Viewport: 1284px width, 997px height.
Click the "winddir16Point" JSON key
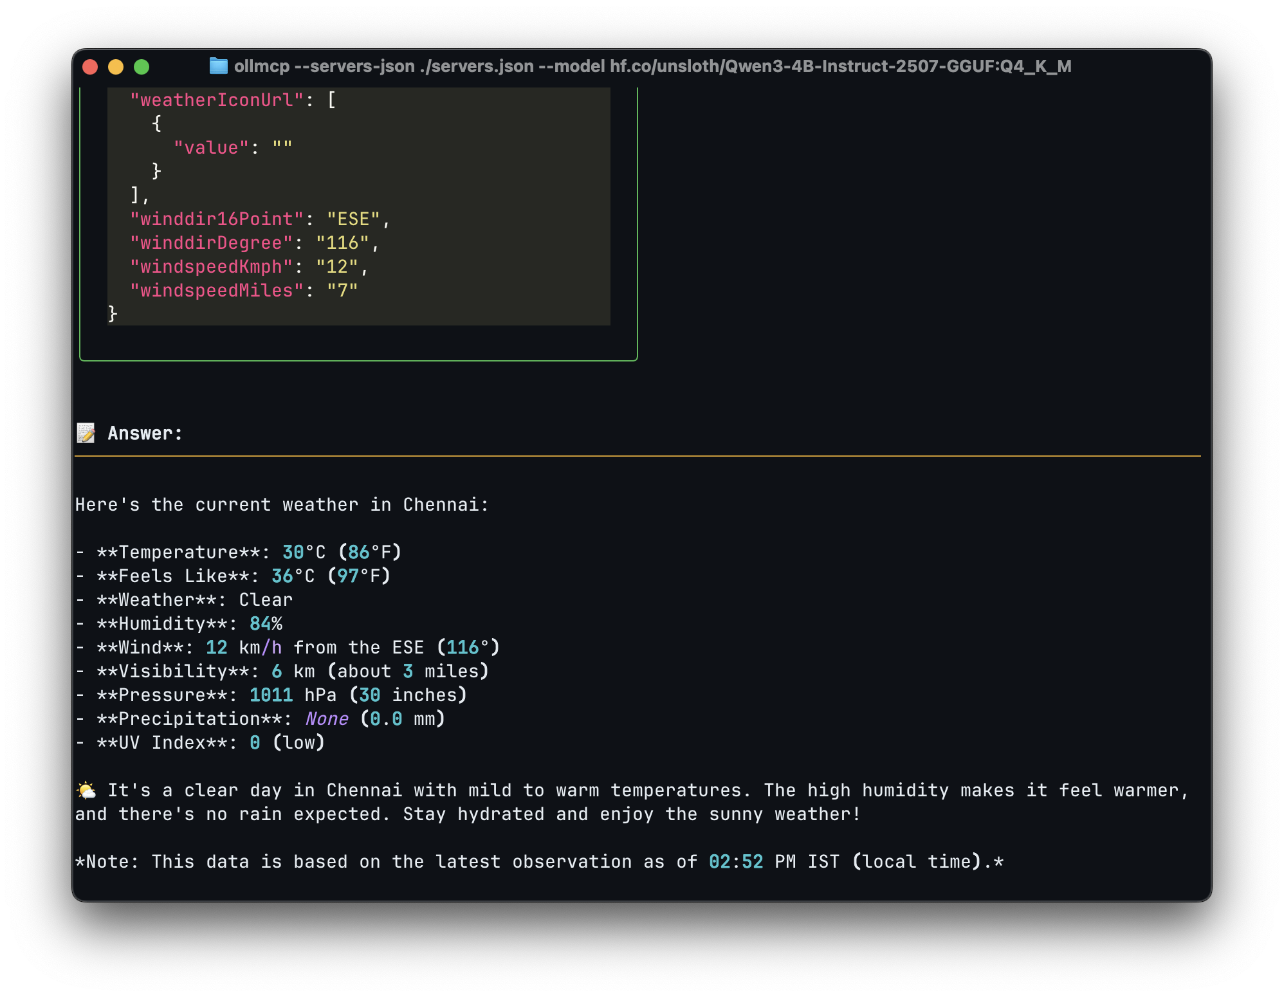point(216,219)
